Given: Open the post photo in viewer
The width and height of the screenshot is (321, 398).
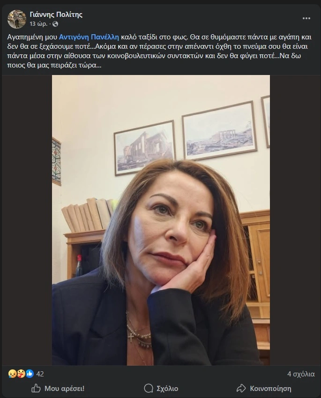Looking at the screenshot, I should [x=161, y=220].
